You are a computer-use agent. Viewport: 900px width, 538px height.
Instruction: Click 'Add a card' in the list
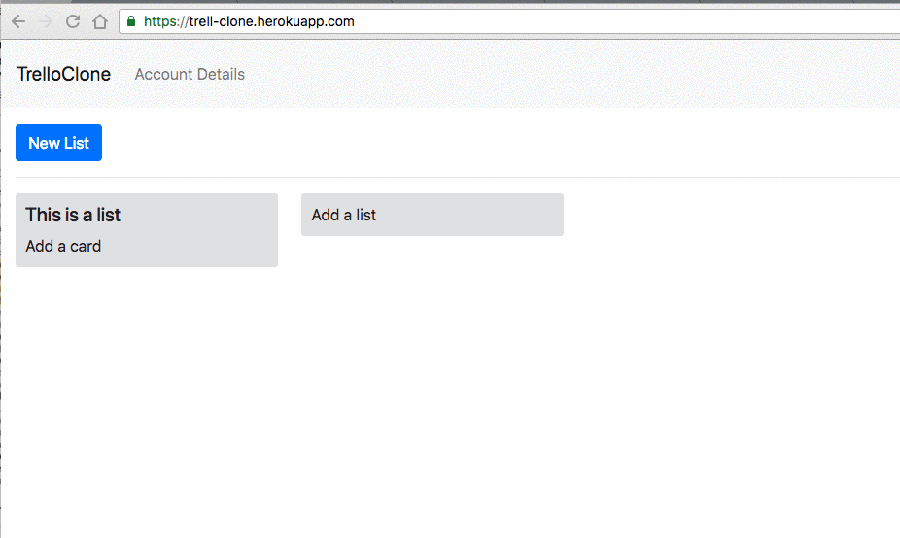pos(63,246)
